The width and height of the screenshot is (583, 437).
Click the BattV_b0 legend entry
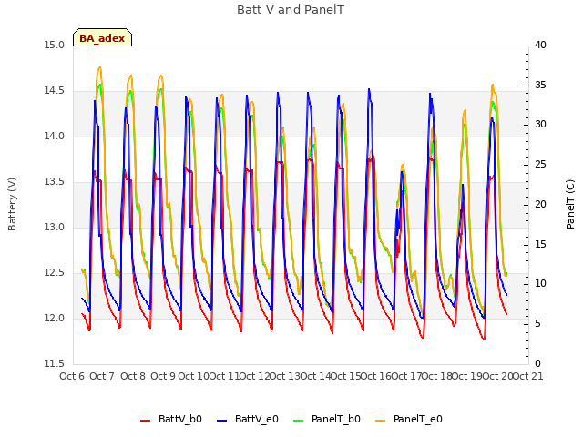(x=171, y=419)
